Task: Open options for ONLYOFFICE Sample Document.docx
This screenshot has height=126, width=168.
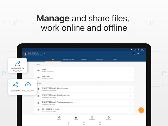Action: 131,89
